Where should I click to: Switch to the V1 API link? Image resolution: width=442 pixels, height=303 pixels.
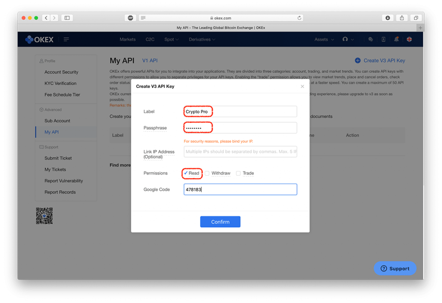150,60
